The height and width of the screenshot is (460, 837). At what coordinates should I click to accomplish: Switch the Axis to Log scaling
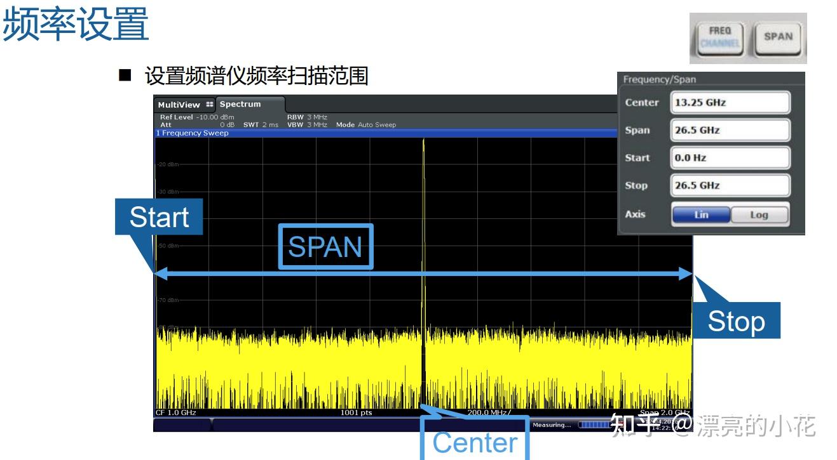point(760,214)
